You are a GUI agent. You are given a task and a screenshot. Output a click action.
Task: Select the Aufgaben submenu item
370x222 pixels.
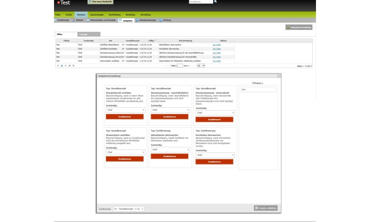126,20
